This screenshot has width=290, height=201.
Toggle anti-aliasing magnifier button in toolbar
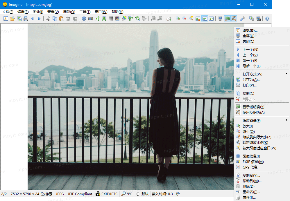234,19
